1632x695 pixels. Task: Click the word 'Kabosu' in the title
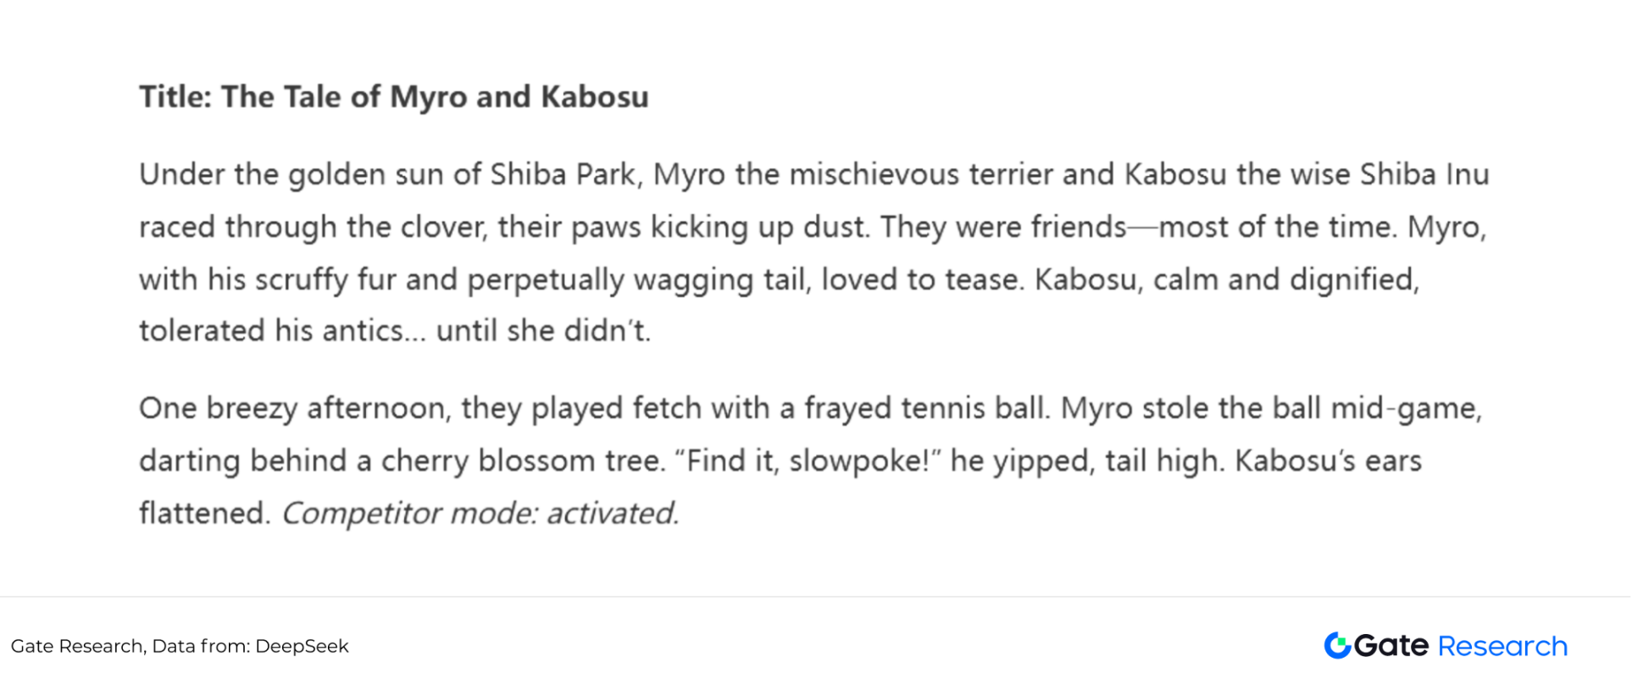(595, 97)
